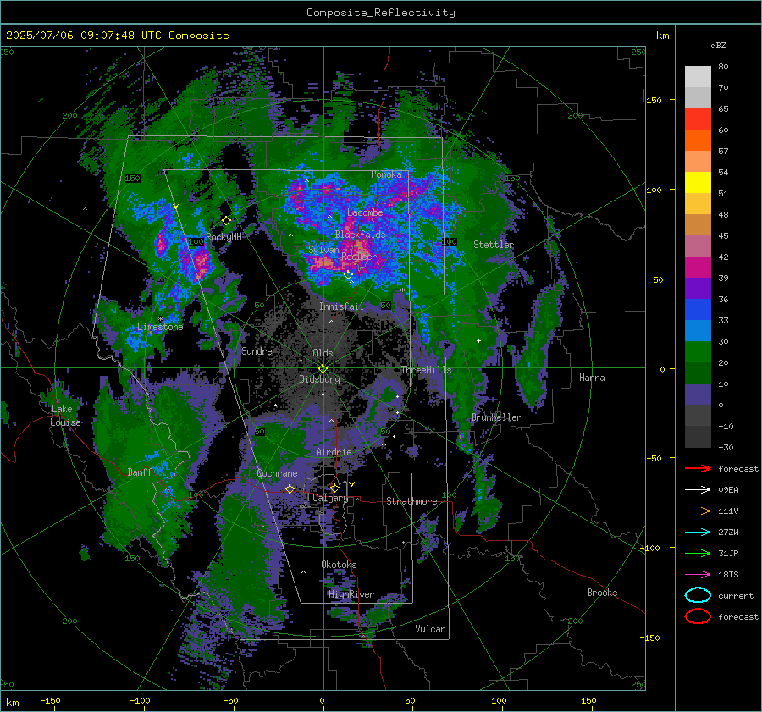This screenshot has height=712, width=762.
Task: Click the red 'forecast' ellipse icon
Action: pos(698,616)
